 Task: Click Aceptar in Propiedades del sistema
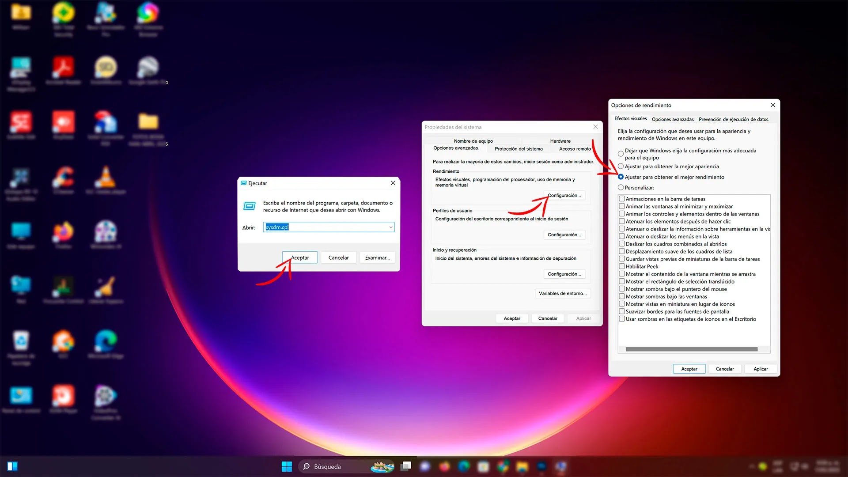tap(512, 318)
